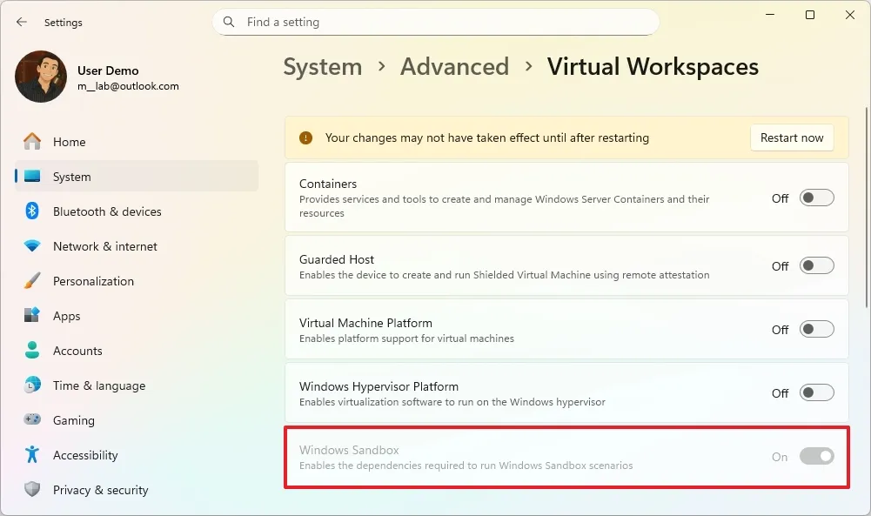Open the Privacy & security shield icon
Image resolution: width=871 pixels, height=516 pixels.
click(x=31, y=490)
